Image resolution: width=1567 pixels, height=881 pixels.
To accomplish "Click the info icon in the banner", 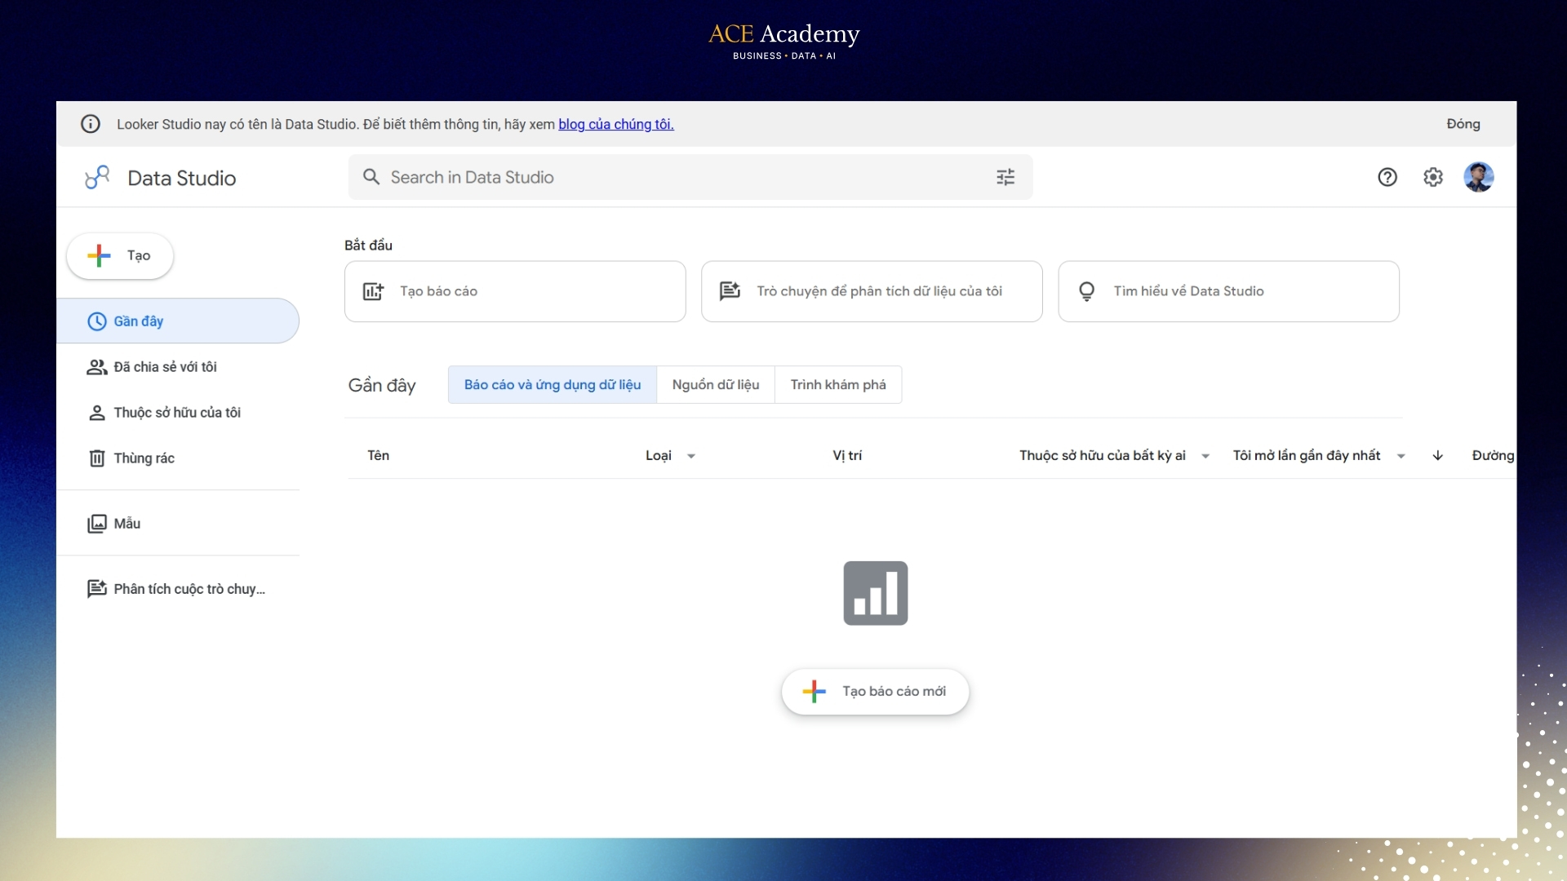I will (x=91, y=124).
